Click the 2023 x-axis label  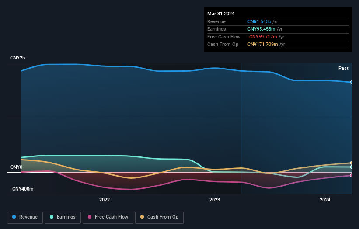click(x=215, y=200)
